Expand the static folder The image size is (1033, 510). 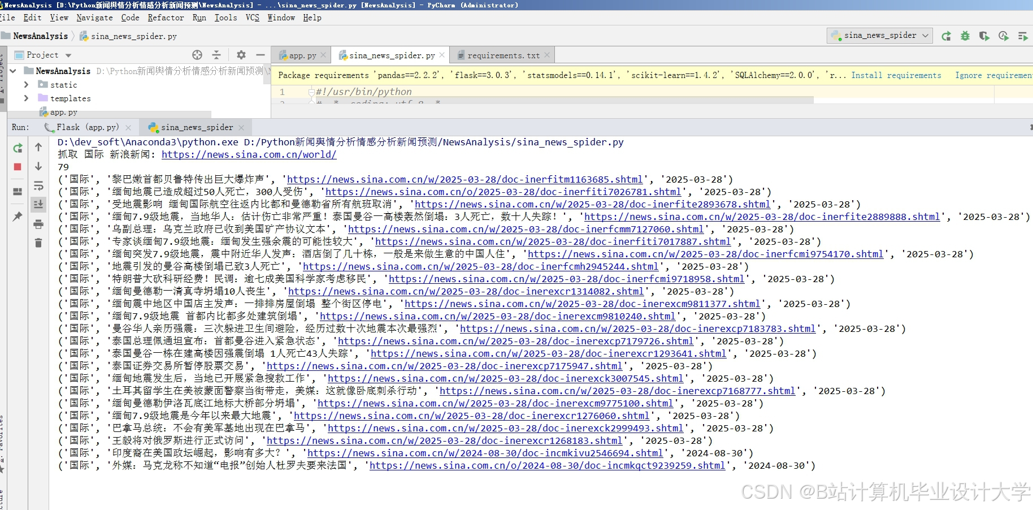pyautogui.click(x=26, y=84)
